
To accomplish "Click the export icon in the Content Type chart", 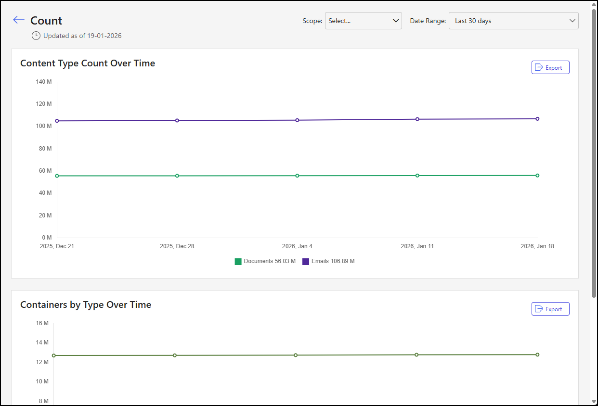I will (539, 68).
